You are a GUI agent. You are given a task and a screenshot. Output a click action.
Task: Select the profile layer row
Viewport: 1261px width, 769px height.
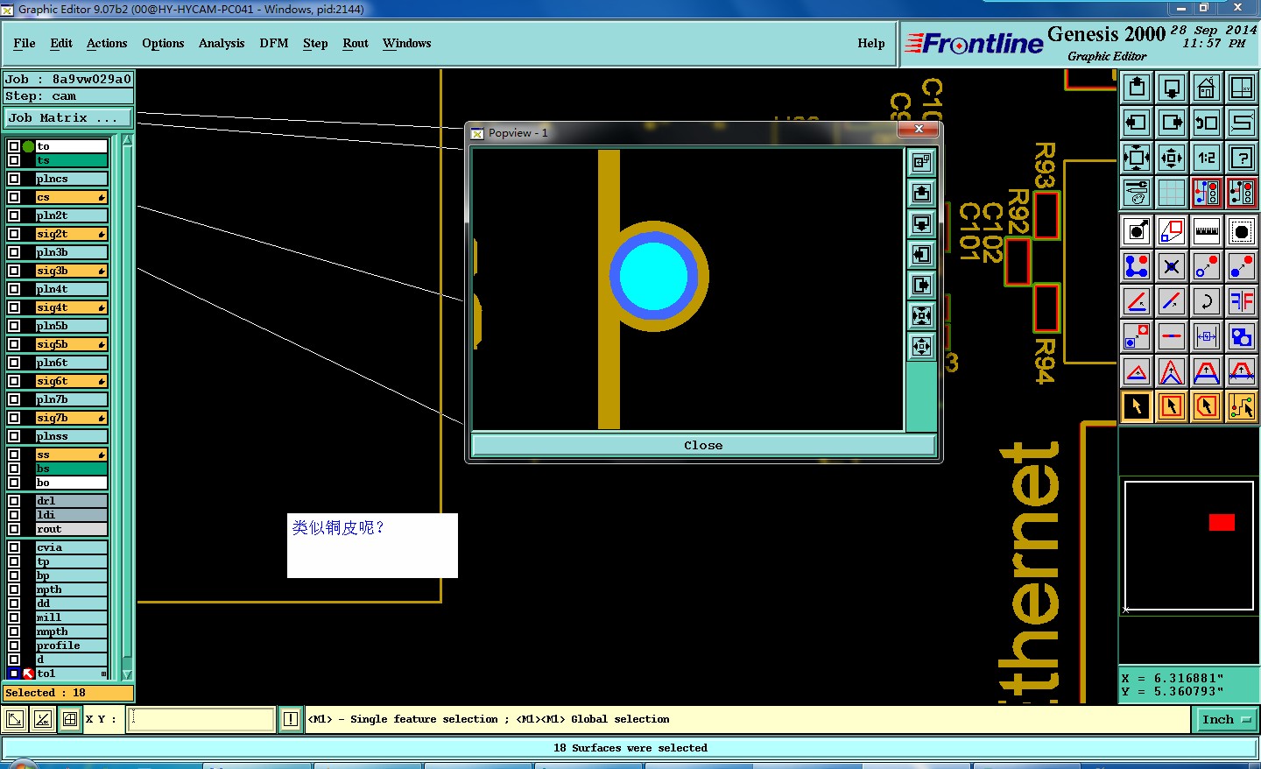71,646
